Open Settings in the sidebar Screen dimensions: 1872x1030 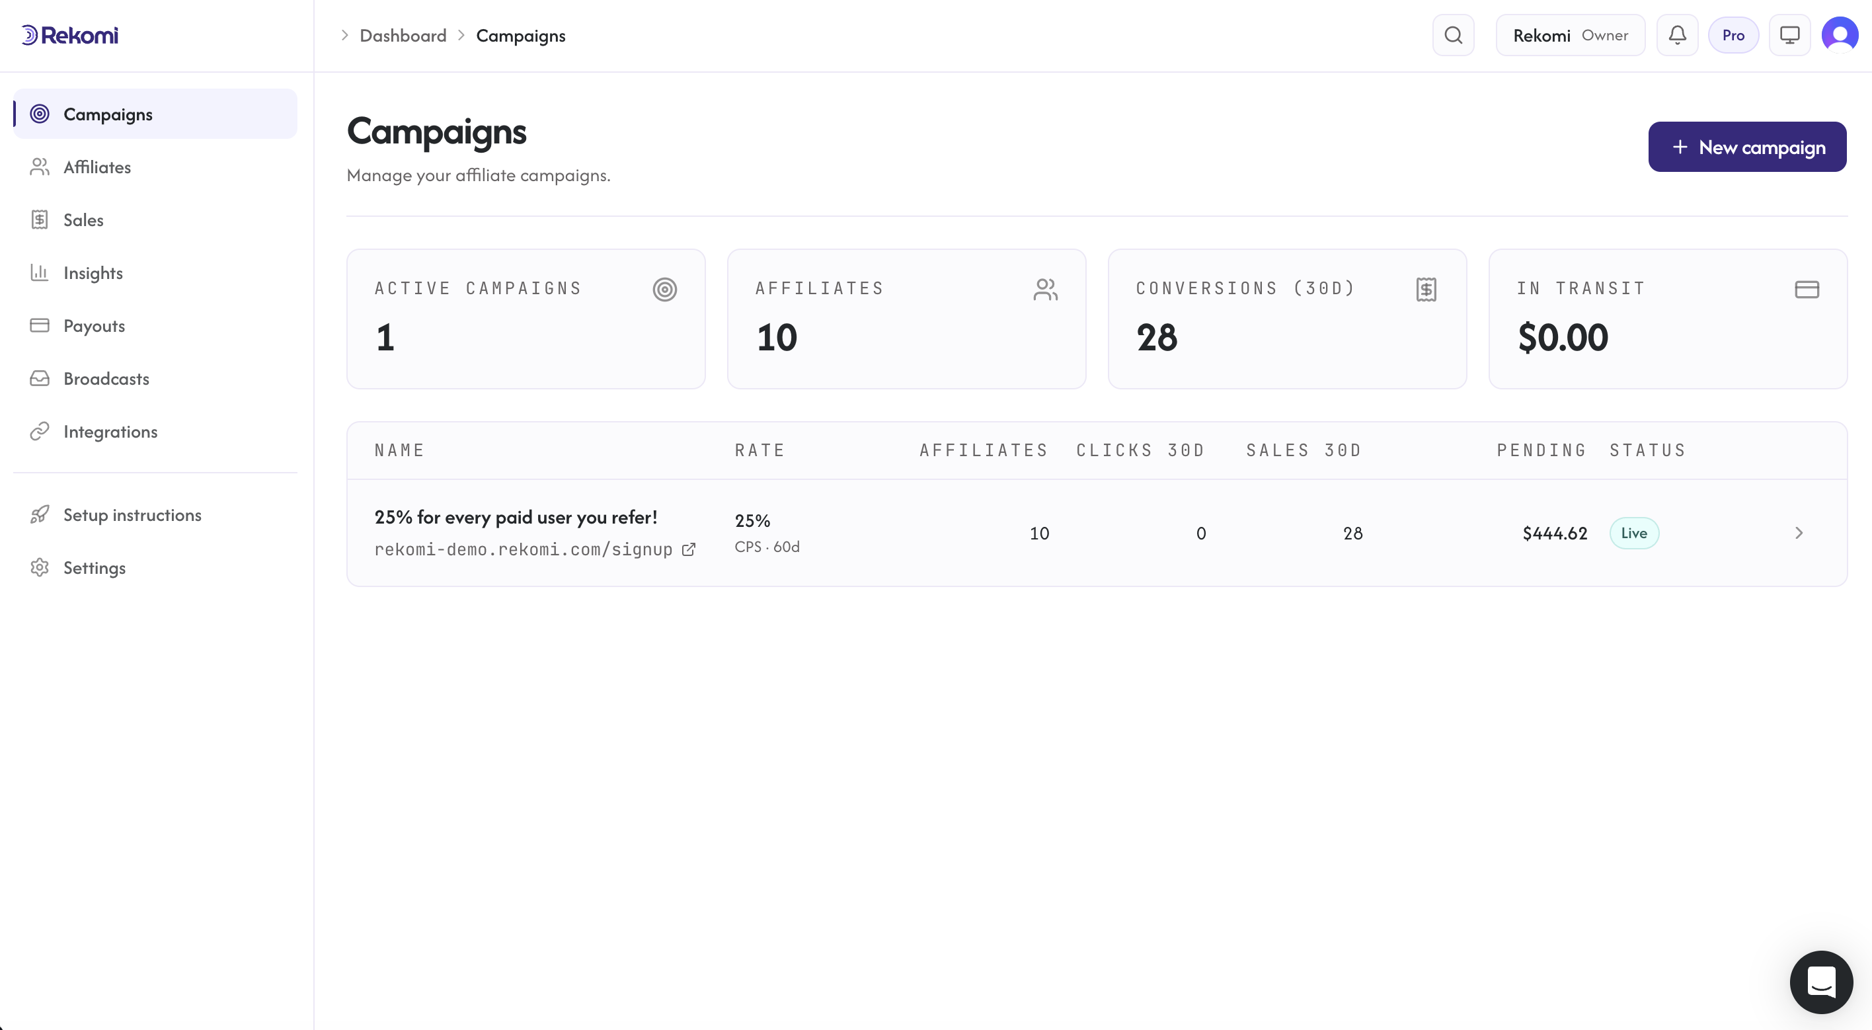click(155, 568)
